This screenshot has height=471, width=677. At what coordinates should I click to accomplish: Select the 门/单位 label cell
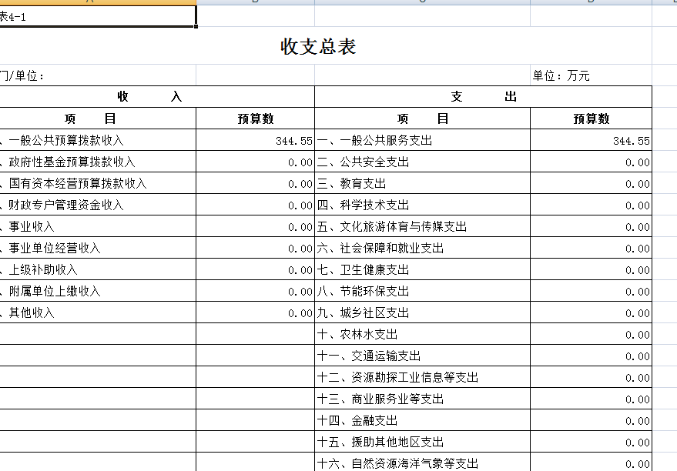point(98,75)
